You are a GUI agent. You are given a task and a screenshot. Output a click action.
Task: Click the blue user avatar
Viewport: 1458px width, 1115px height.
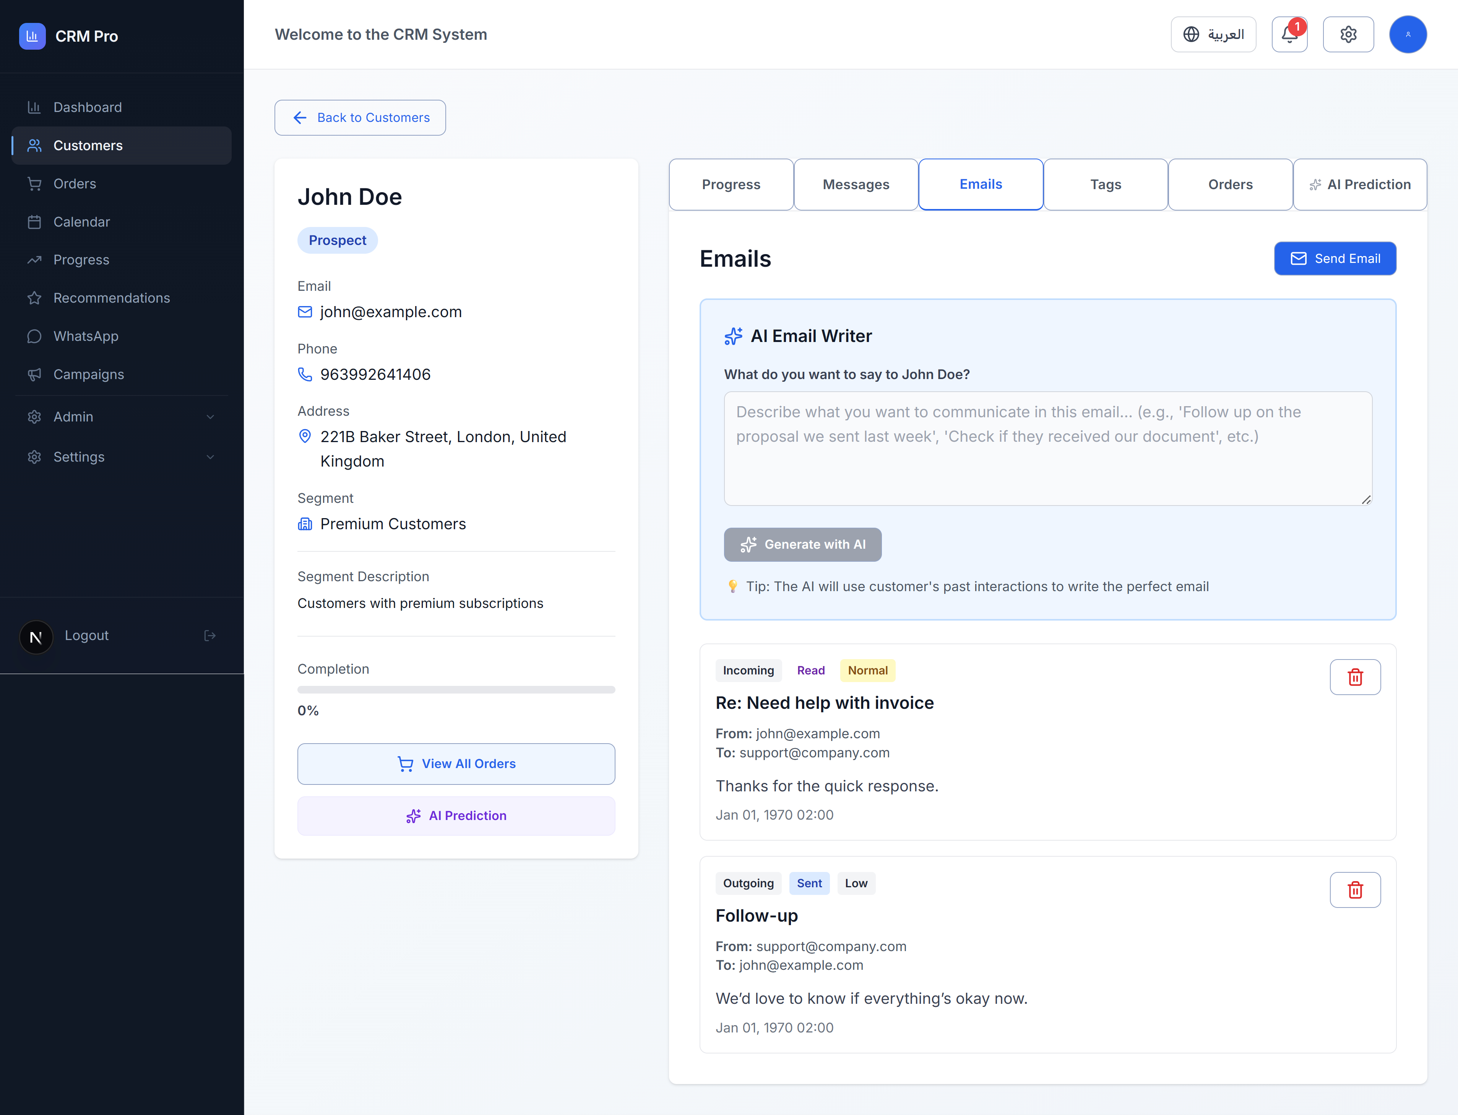pyautogui.click(x=1408, y=34)
